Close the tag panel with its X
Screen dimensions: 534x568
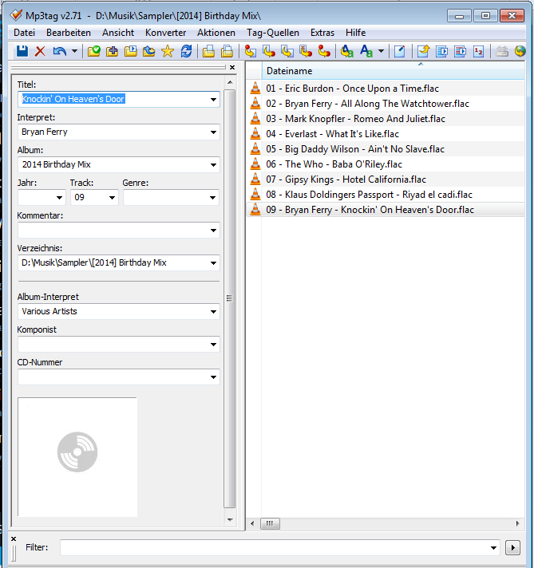click(232, 67)
